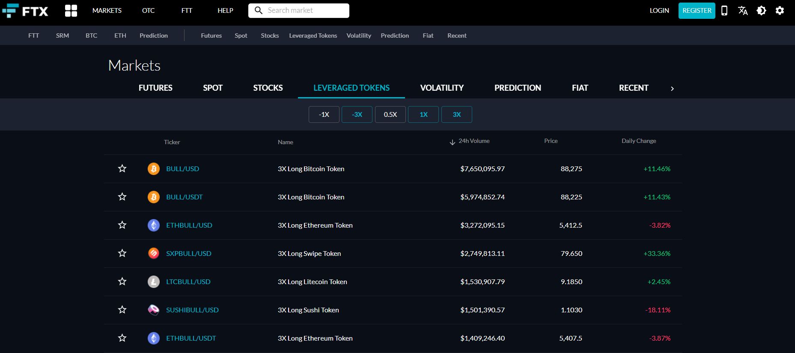Toggle the dark/light theme icon
Image resolution: width=795 pixels, height=353 pixels.
pos(761,11)
